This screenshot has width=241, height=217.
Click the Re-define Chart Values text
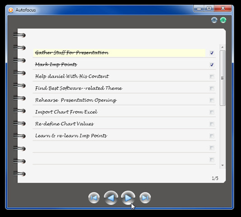[x=64, y=124]
